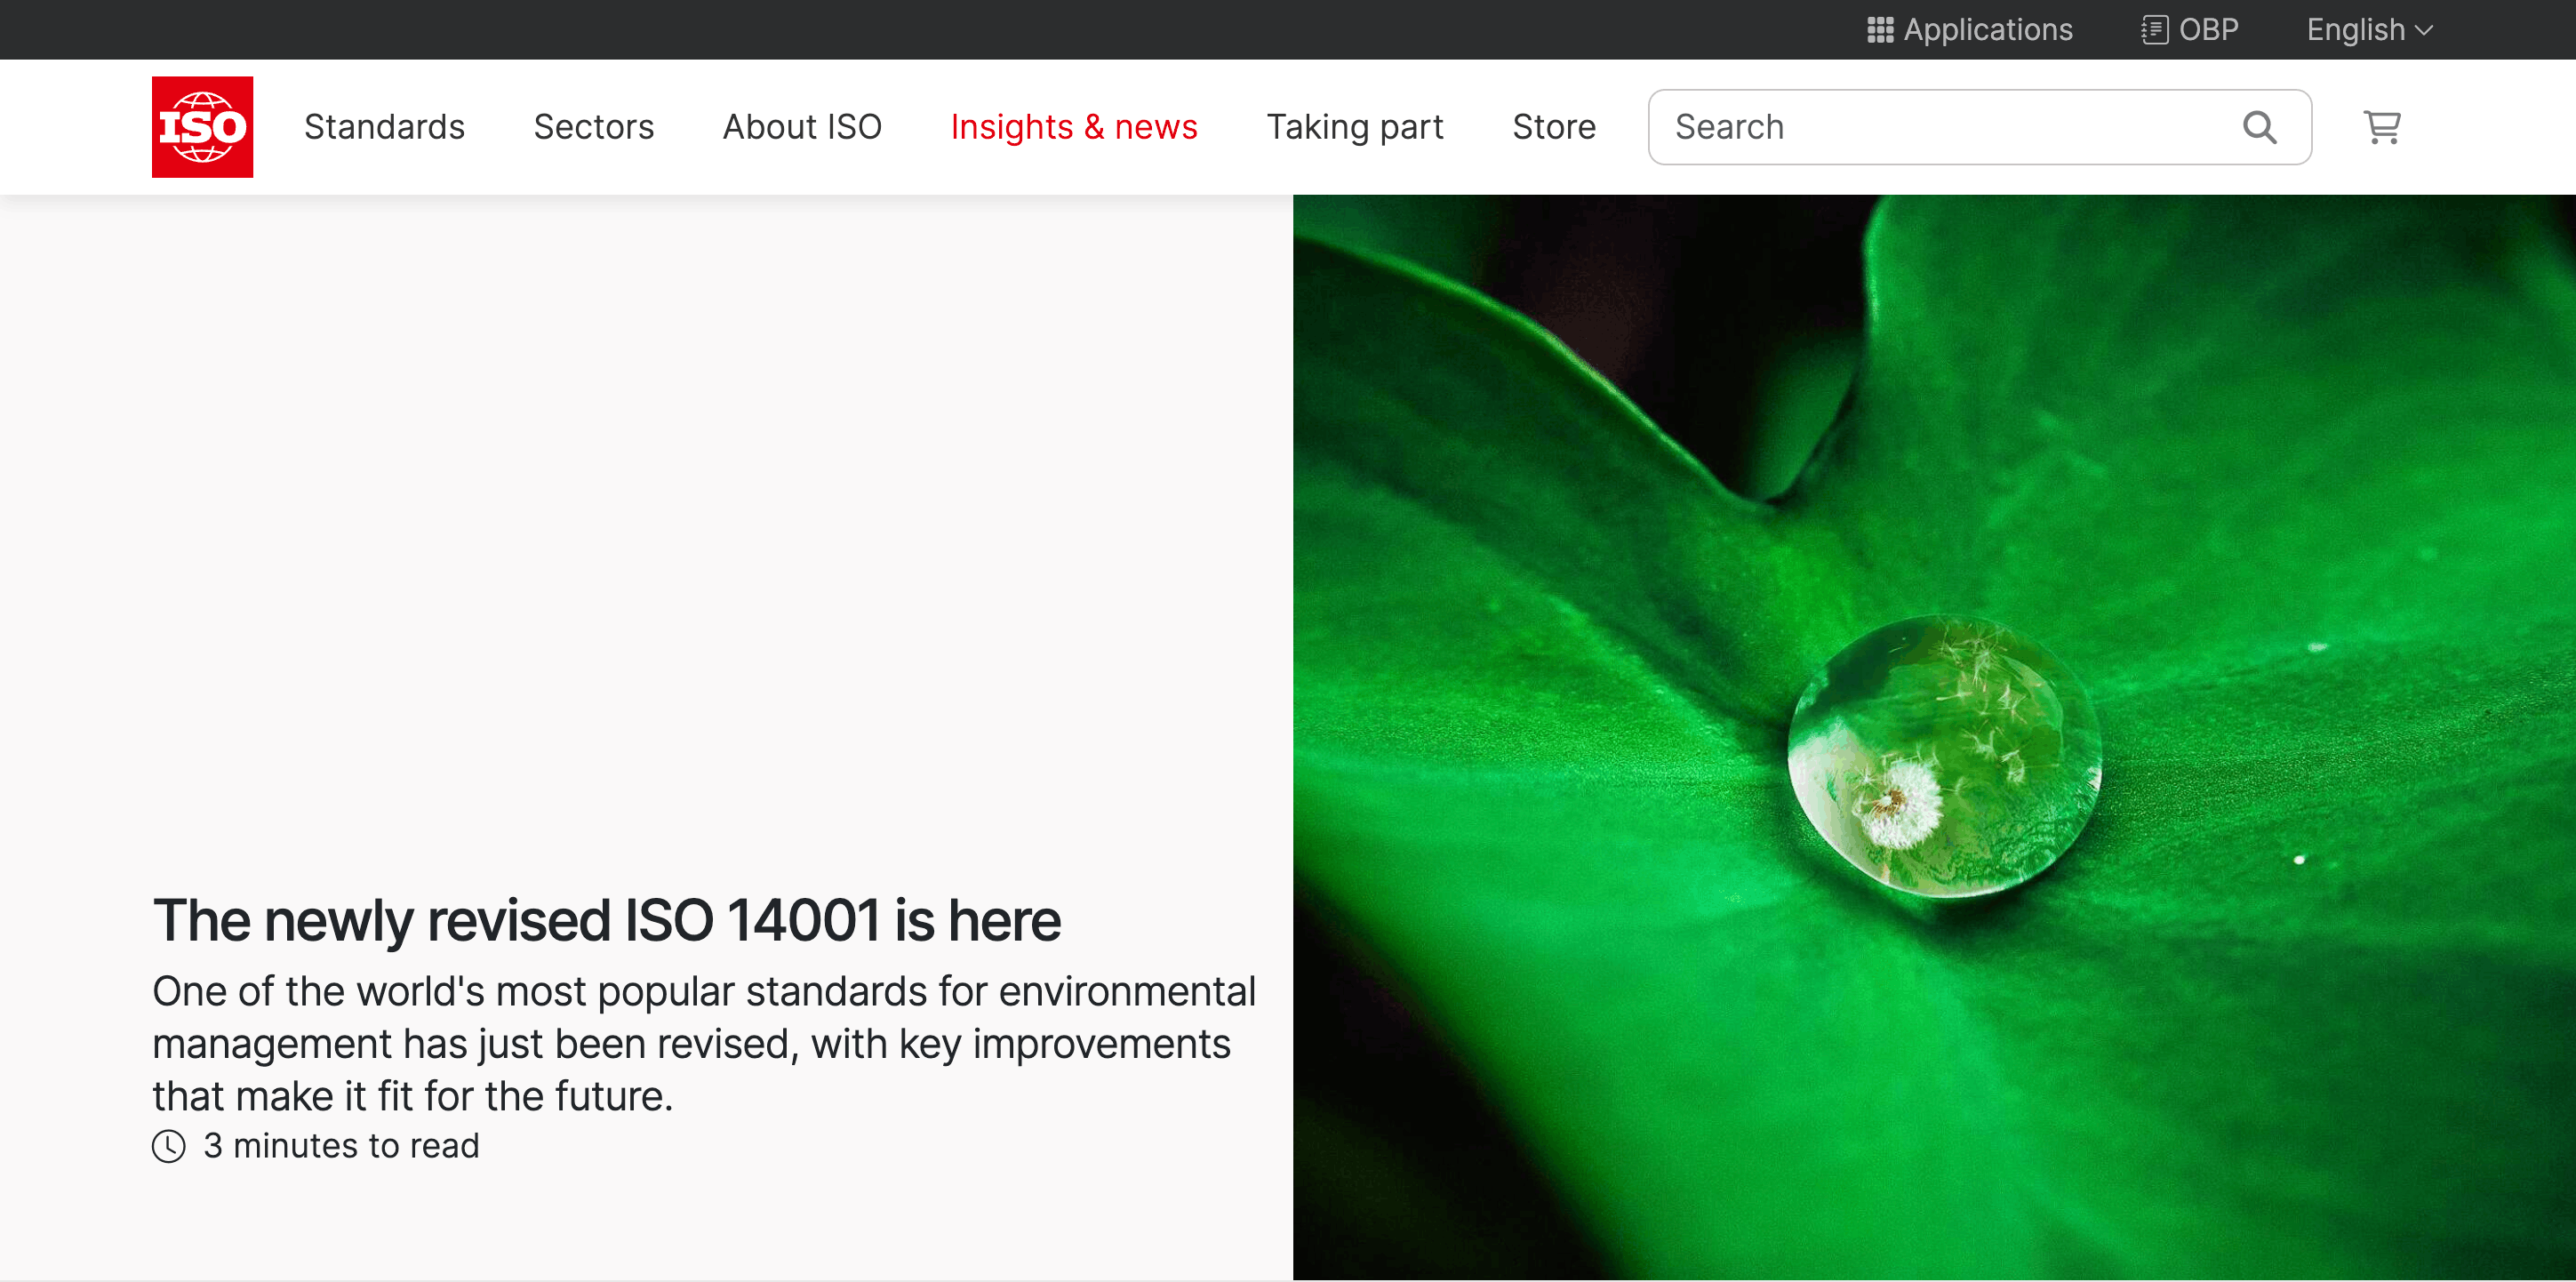Expand the Standards navigation menu
Screen dimensions: 2576x1282
click(384, 127)
